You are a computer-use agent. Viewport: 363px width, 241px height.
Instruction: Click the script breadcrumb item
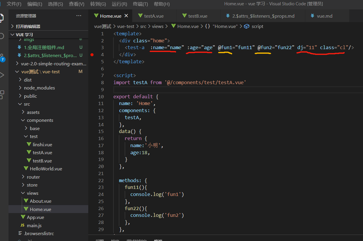click(257, 26)
